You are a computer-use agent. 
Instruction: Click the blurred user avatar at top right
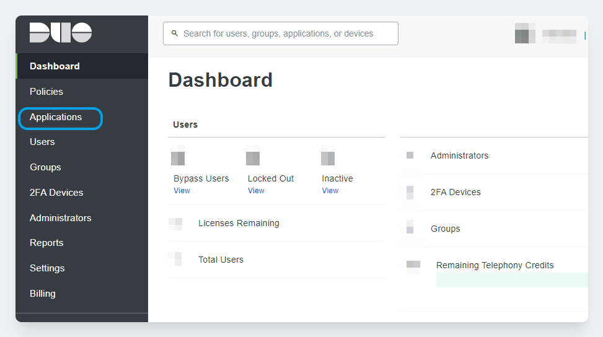pyautogui.click(x=525, y=33)
